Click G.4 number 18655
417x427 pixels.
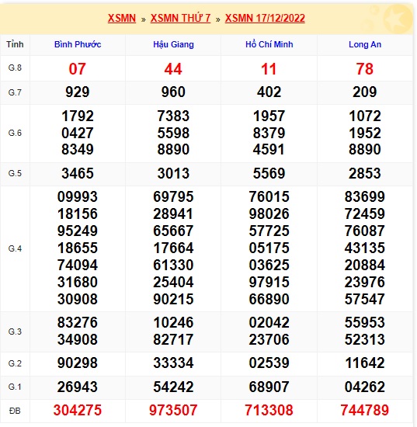78,248
